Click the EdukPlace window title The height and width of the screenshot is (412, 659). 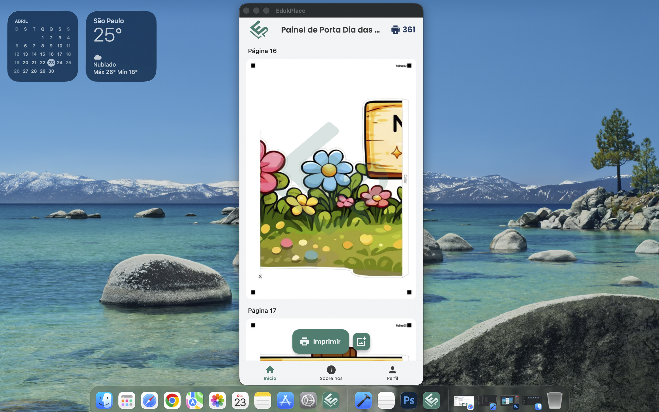pos(290,11)
